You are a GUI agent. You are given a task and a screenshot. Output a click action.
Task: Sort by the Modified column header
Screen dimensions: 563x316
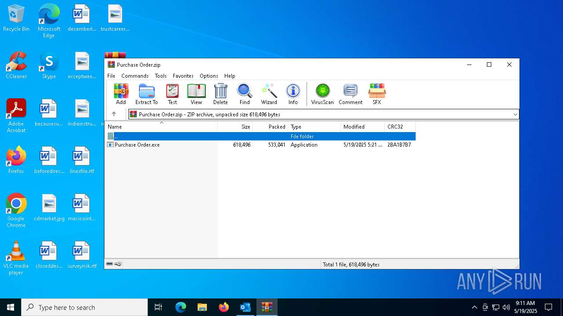point(363,127)
